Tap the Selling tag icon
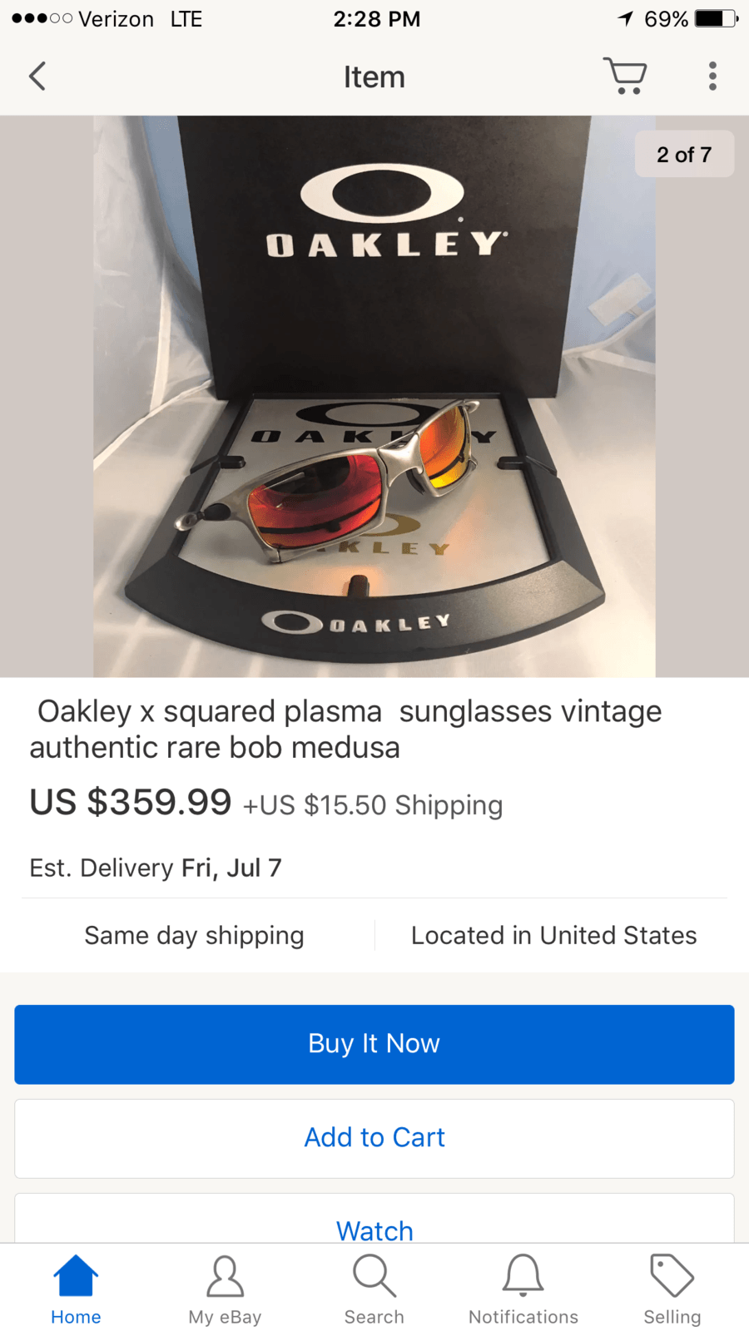The height and width of the screenshot is (1331, 749). (x=672, y=1275)
